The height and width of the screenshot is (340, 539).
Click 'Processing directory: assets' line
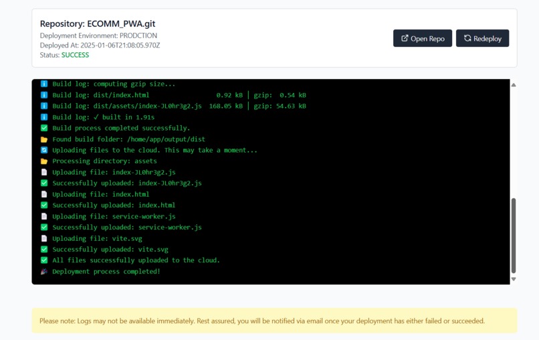104,161
